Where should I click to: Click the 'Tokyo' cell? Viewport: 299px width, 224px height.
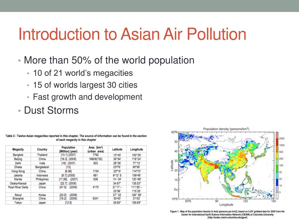tap(18, 203)
